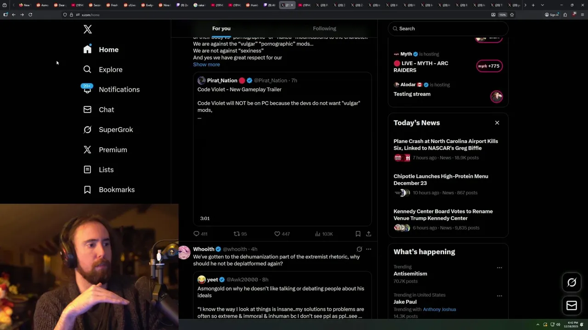This screenshot has width=588, height=330.
Task: Open Notifications with the 20+ badge
Action: click(x=111, y=89)
